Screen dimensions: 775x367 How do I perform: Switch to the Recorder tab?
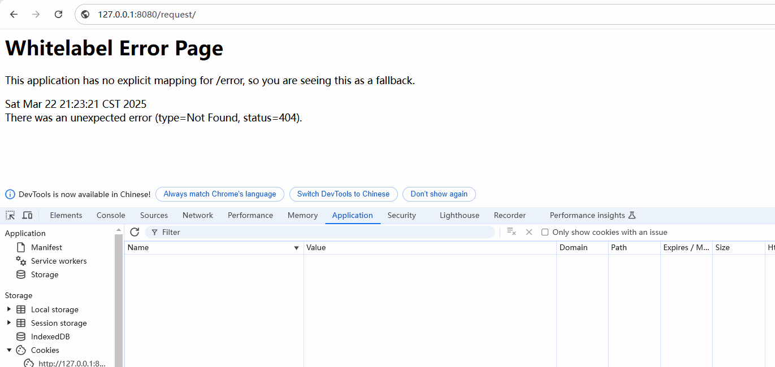(510, 215)
